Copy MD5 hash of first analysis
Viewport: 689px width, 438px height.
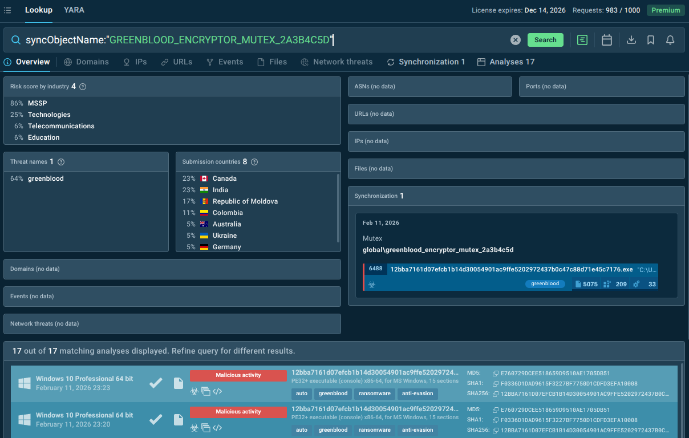(x=496, y=374)
